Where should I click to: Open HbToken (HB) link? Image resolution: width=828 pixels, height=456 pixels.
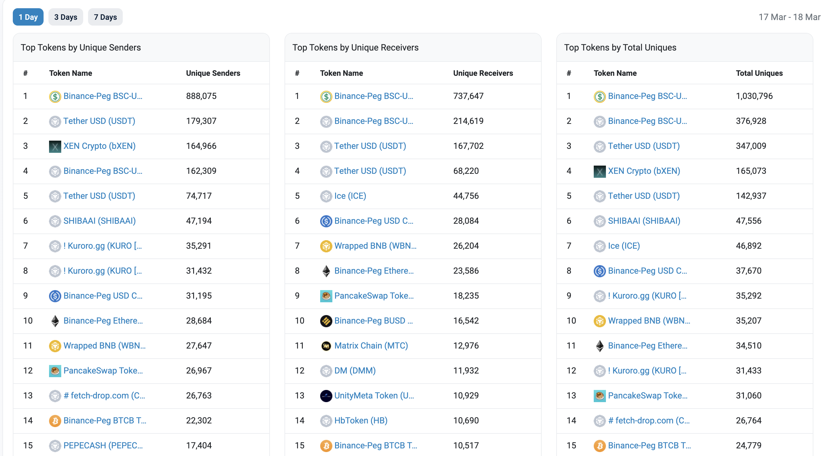coord(361,420)
